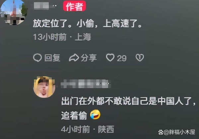
Task: Click the @胖福小木屋 watermark text
Action: coord(179,132)
